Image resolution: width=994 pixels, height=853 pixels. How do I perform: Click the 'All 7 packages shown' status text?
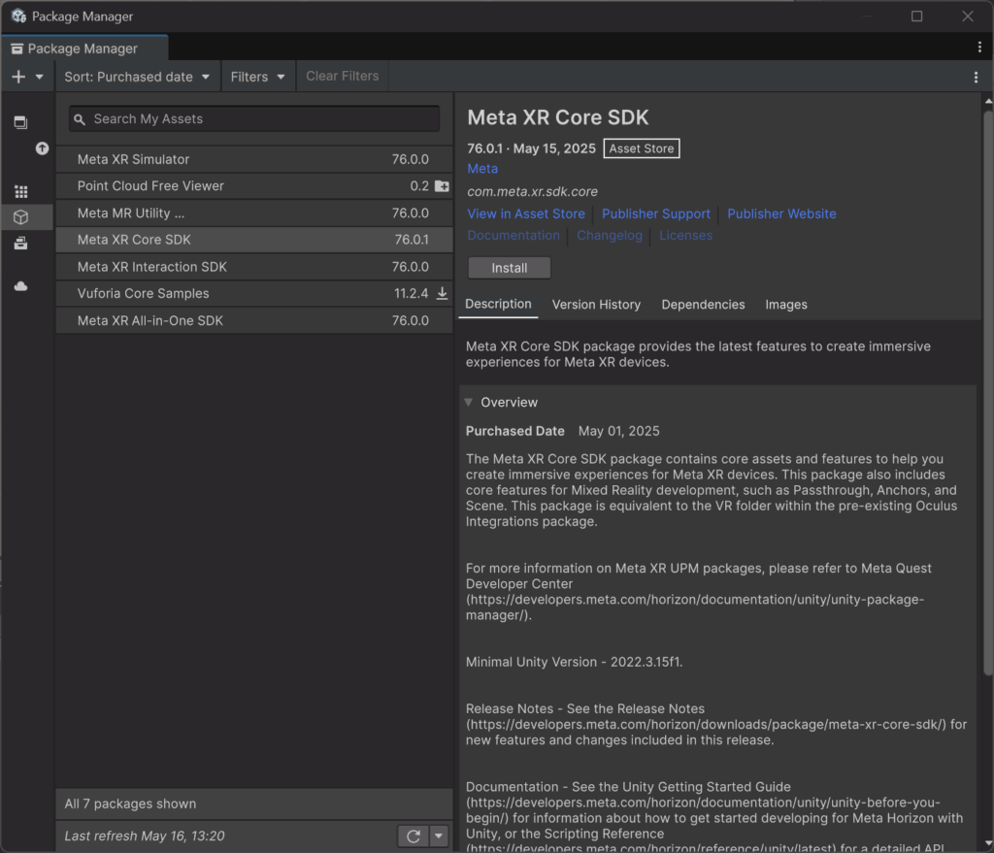point(131,804)
